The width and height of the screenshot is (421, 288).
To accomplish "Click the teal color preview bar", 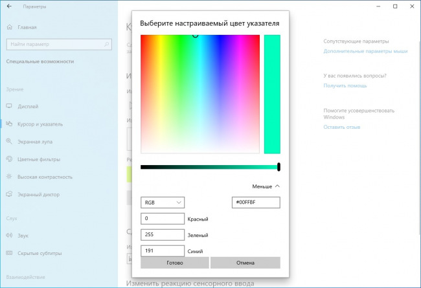I will [272, 94].
